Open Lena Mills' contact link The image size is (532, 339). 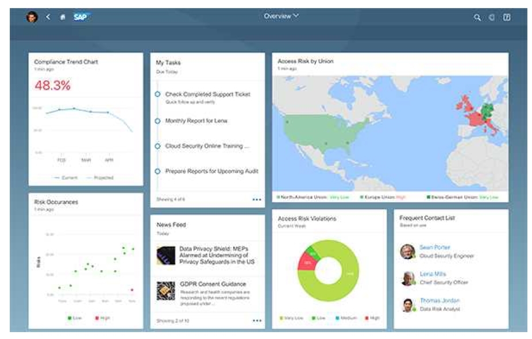click(433, 274)
